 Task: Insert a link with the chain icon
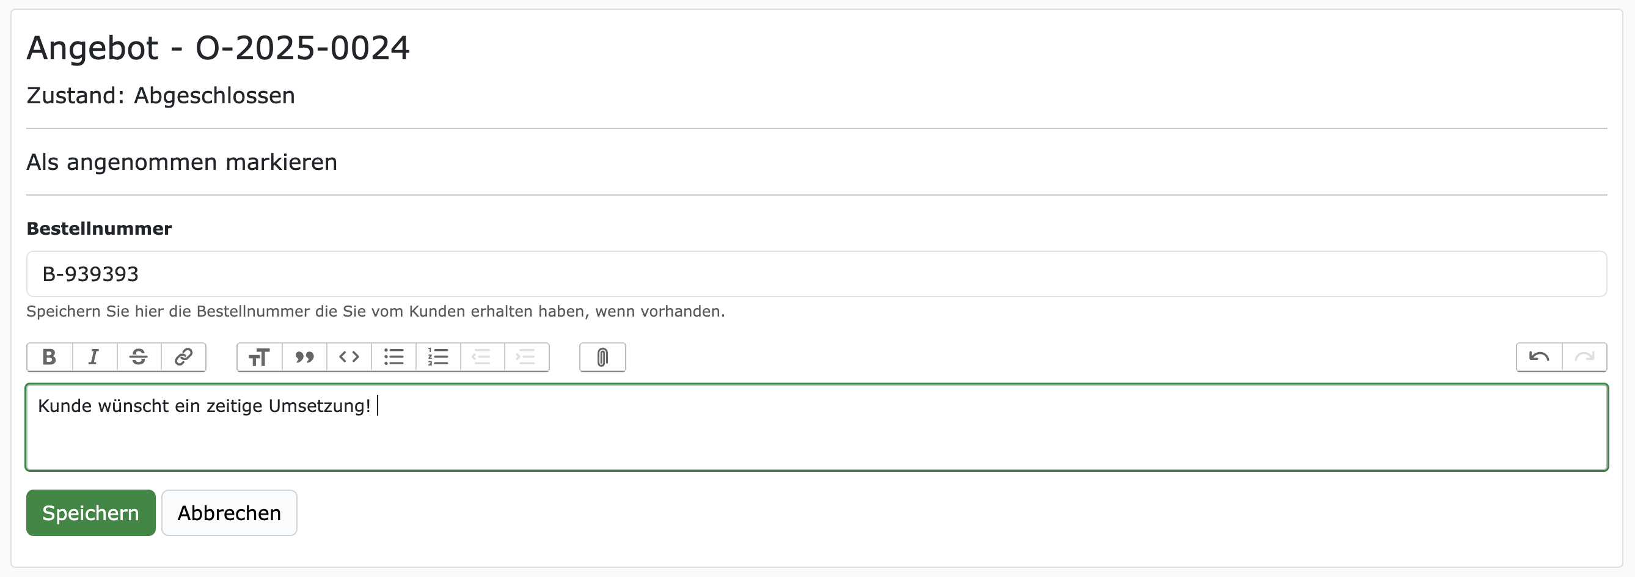pos(183,357)
